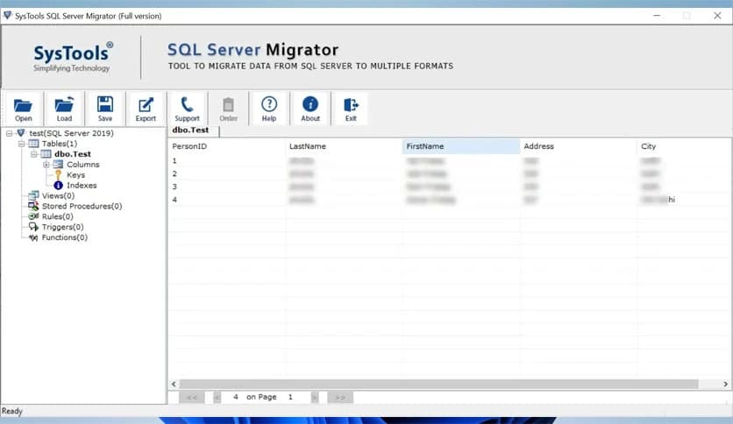Go to next page with > button
Viewport: 733px width, 424px height.
[x=315, y=398]
